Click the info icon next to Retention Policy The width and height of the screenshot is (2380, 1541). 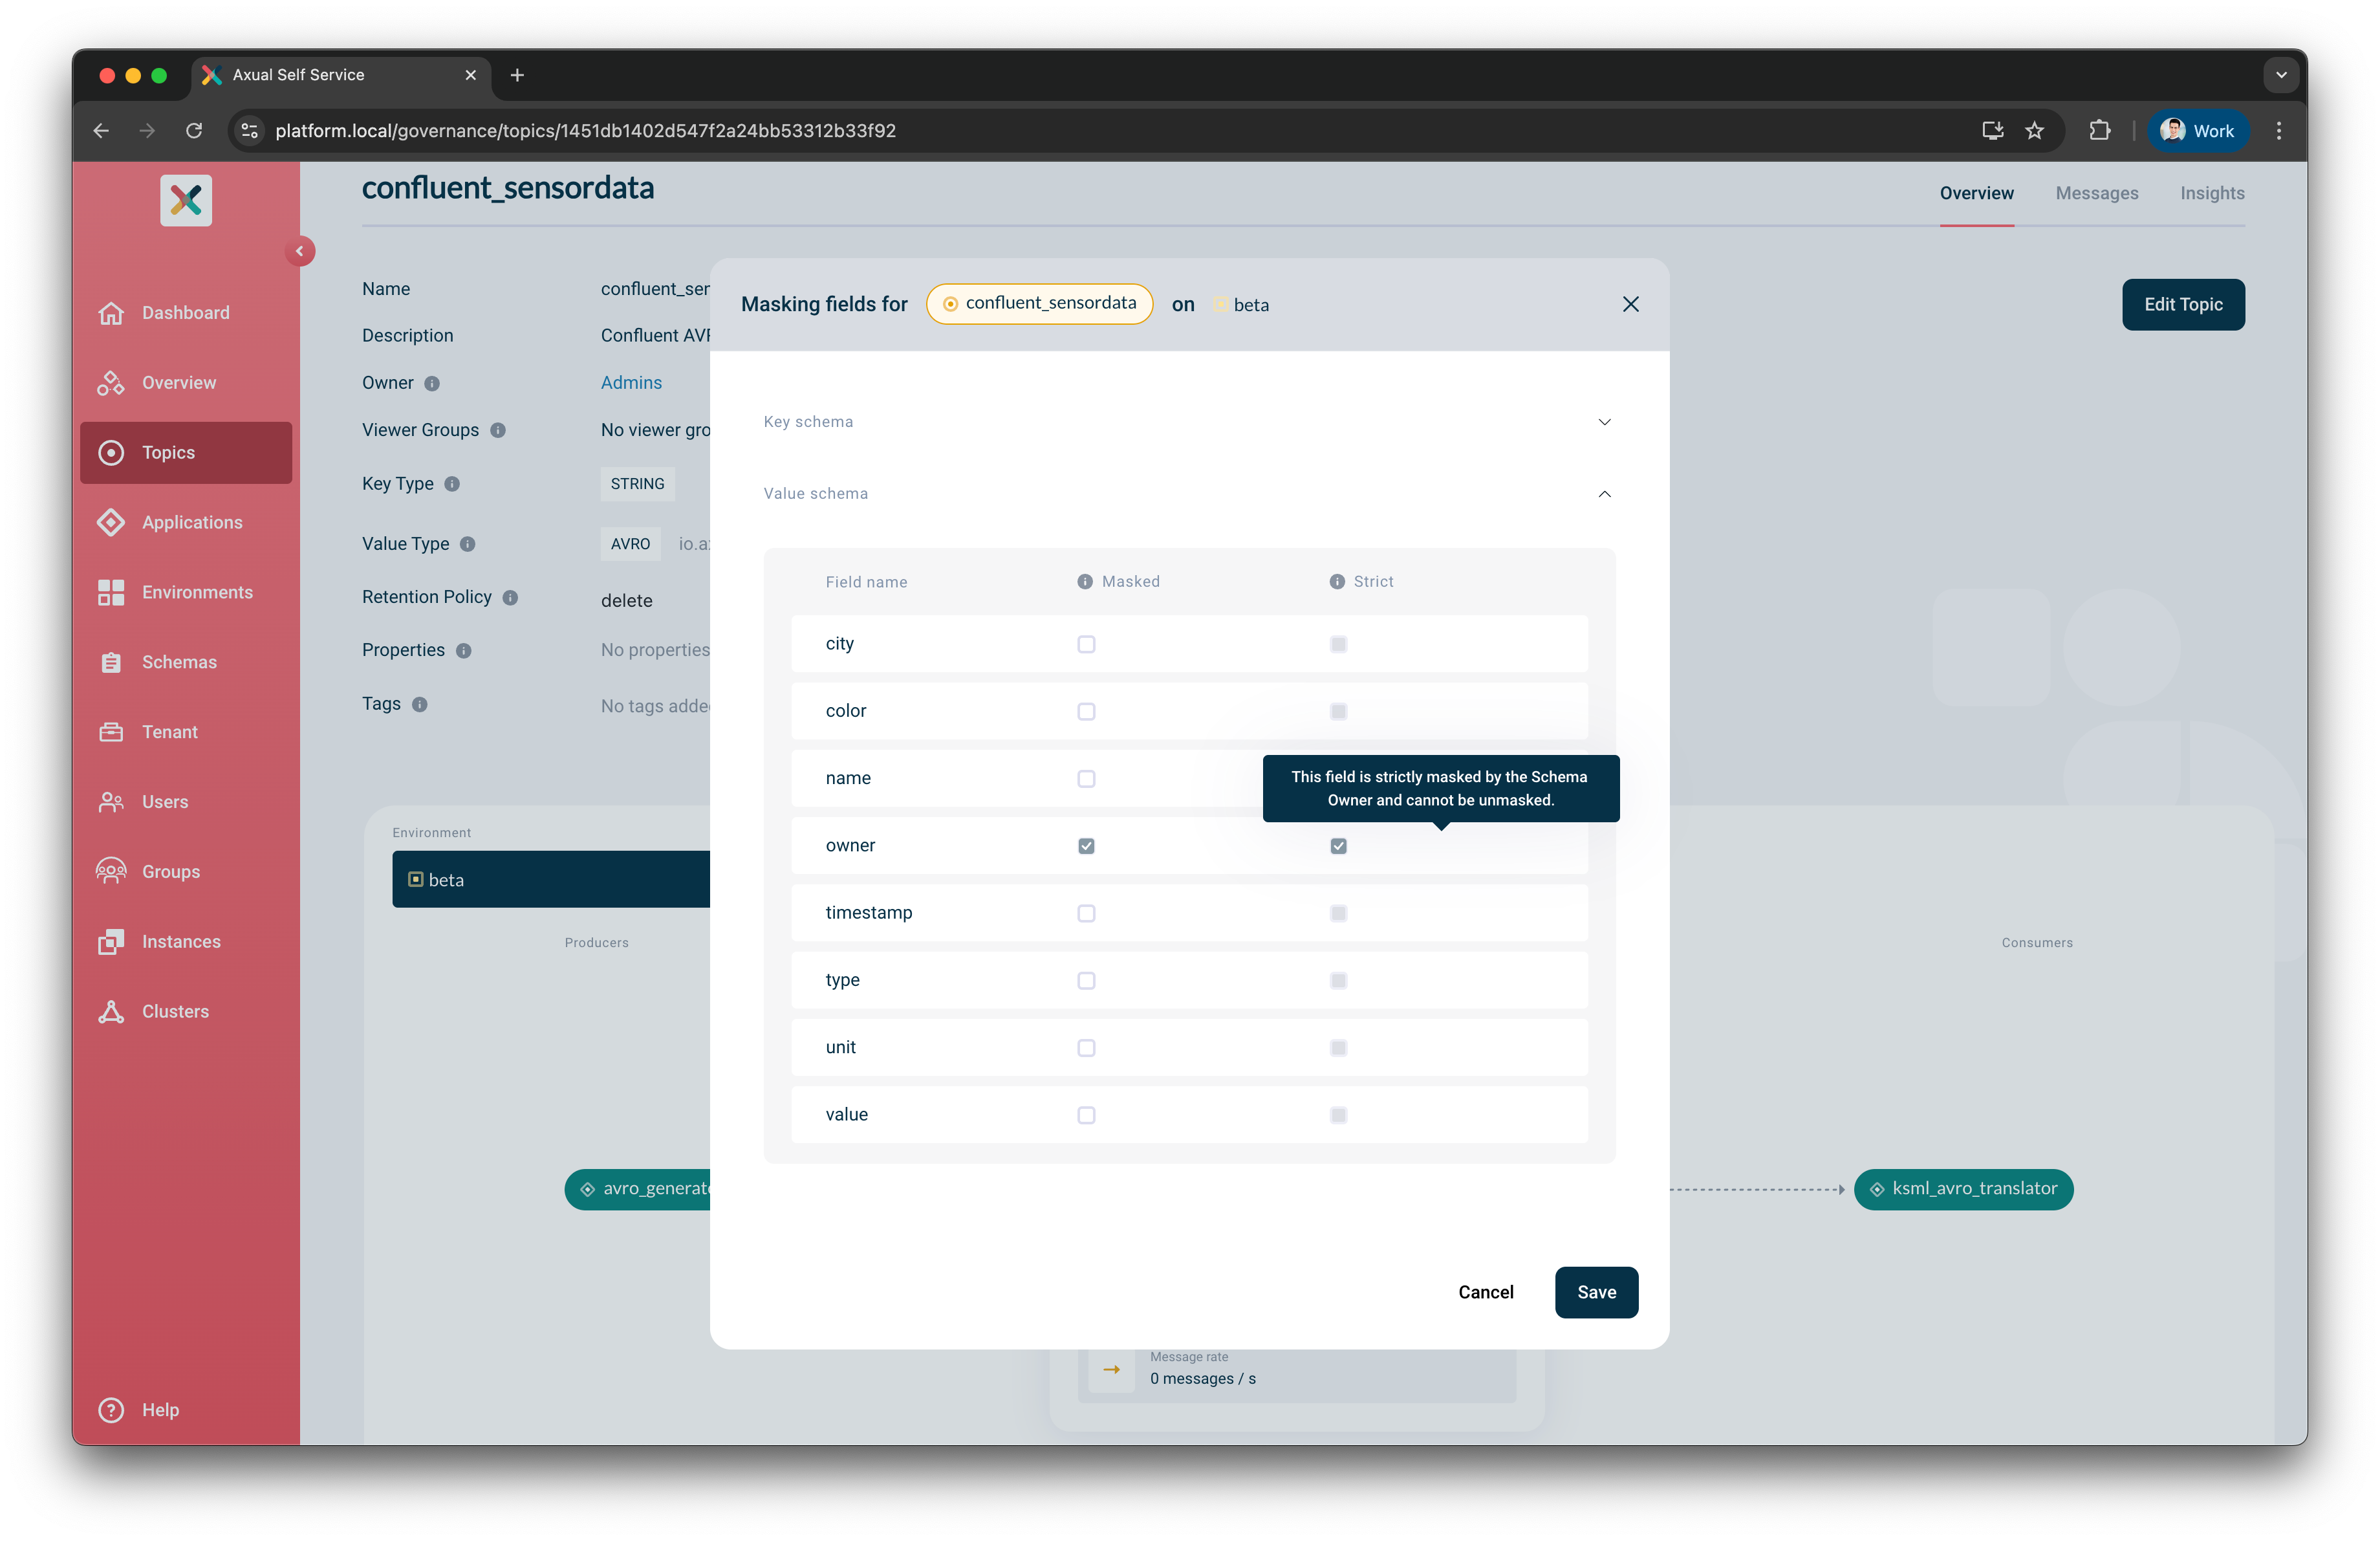tap(510, 597)
